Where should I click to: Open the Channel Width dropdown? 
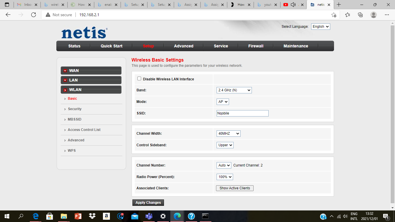point(228,134)
